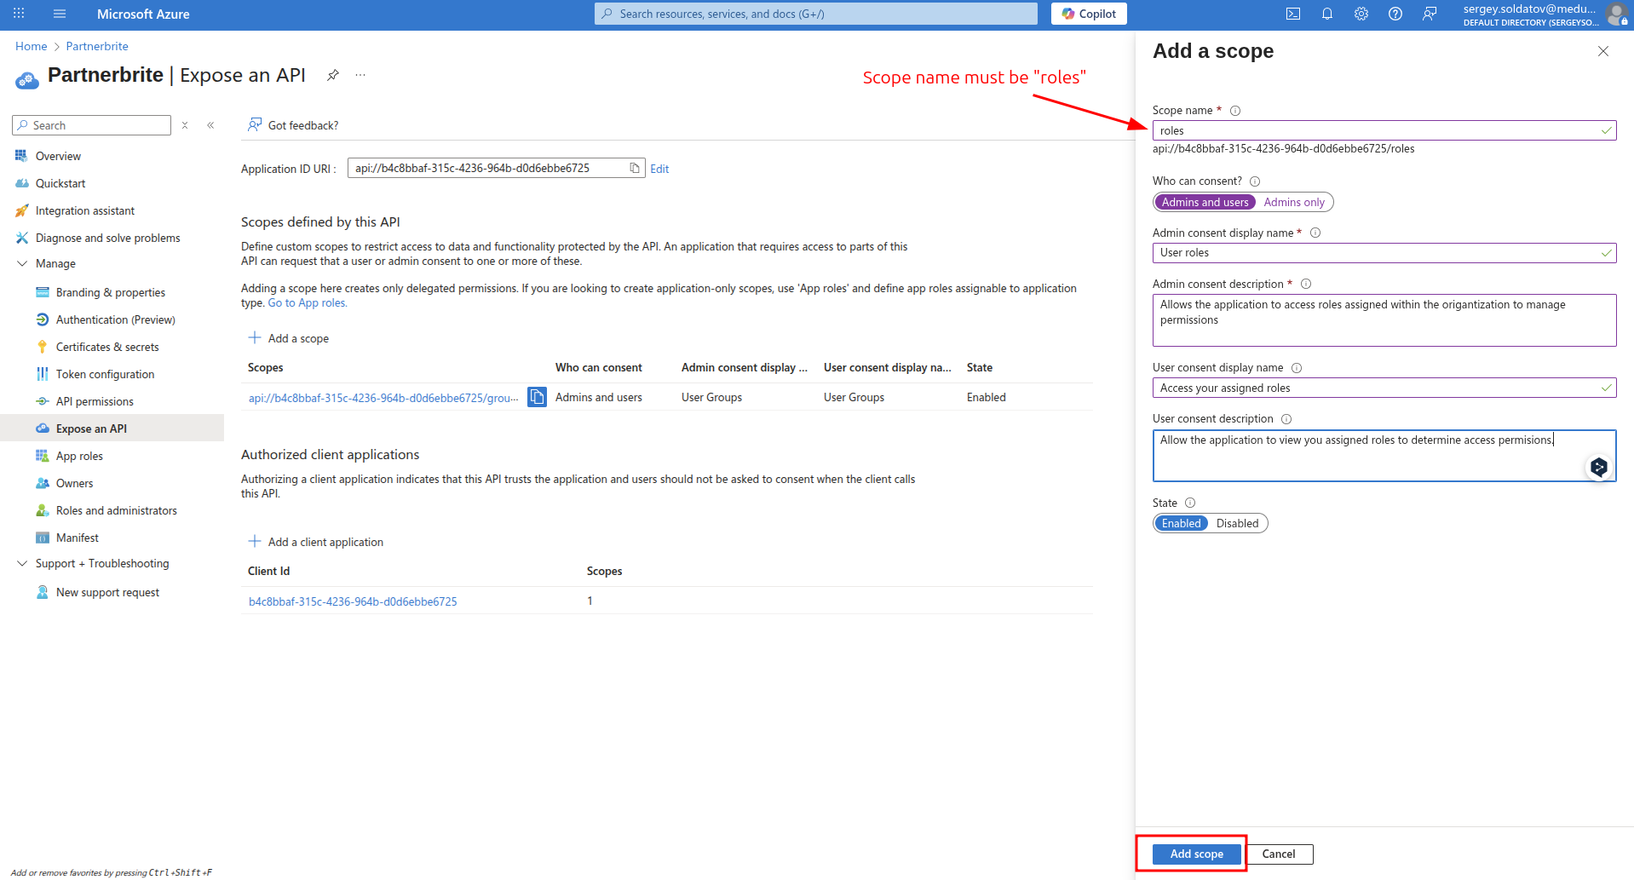Click Add a client application plus icon

[x=255, y=541]
